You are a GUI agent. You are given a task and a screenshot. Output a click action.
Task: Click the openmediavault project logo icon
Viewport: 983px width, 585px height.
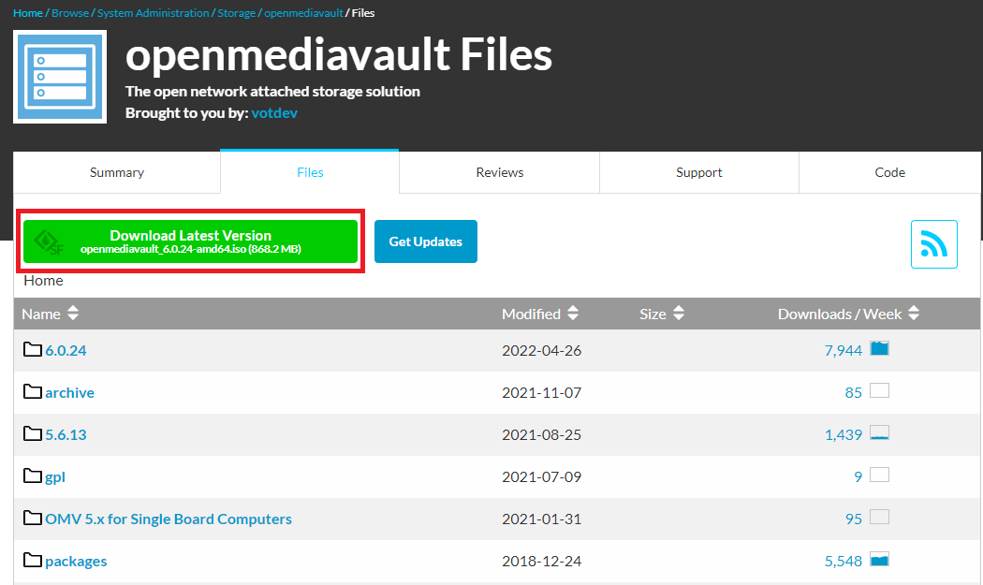pos(60,77)
